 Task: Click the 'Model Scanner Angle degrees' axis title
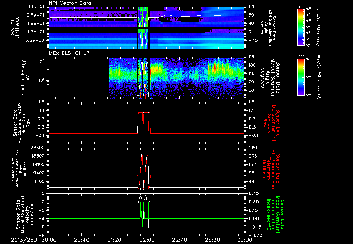[x=271, y=78]
